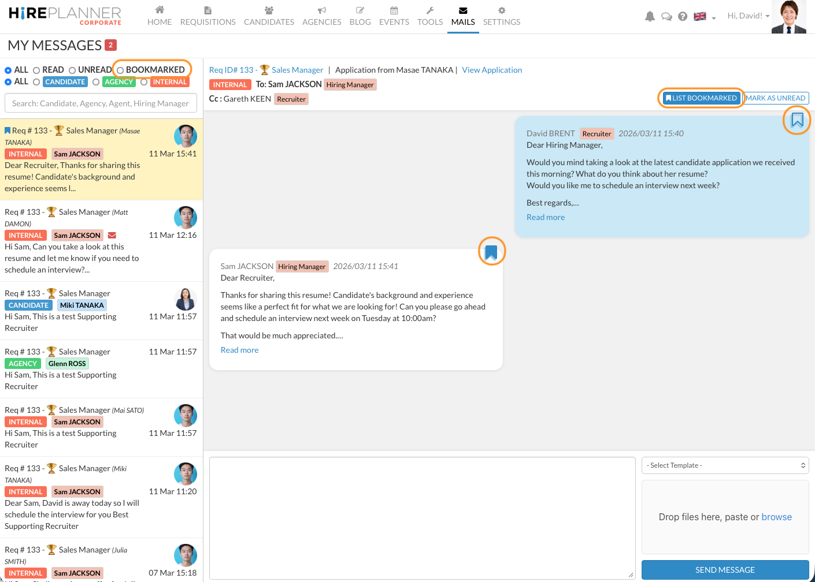
Task: Click the help question mark icon
Action: (x=683, y=17)
